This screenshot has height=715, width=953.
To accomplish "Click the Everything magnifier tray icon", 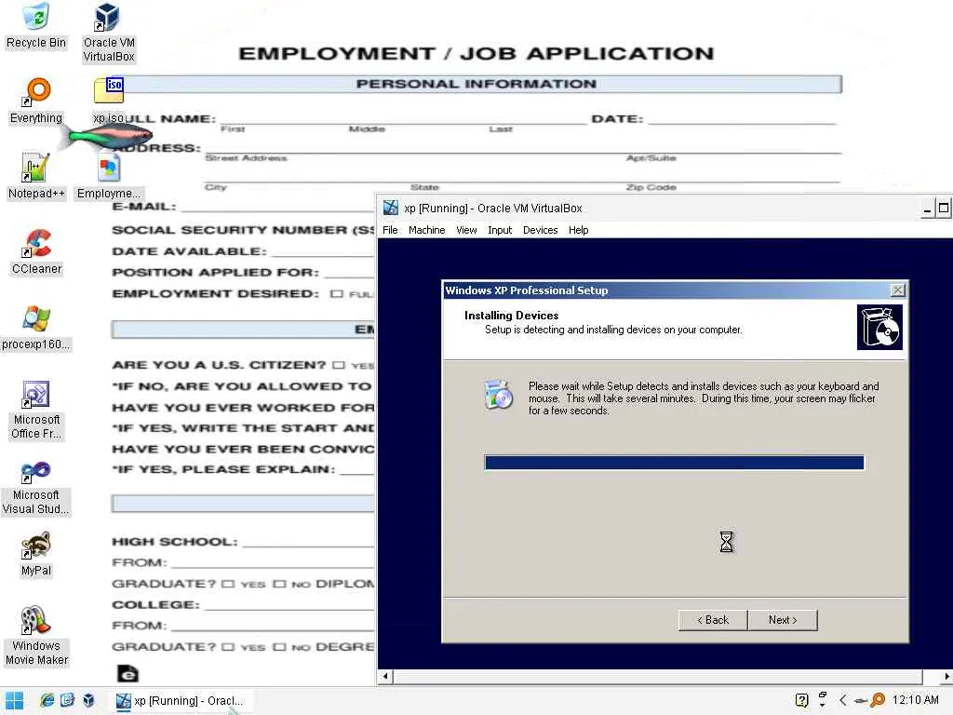I will click(x=878, y=700).
